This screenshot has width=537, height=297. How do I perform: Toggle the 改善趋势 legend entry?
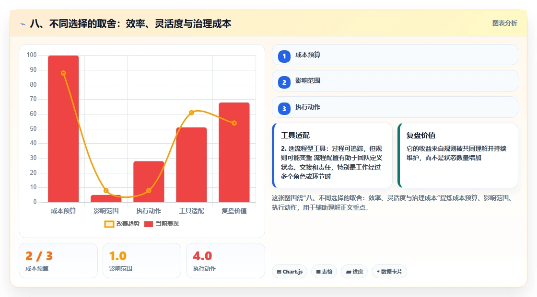(x=122, y=224)
